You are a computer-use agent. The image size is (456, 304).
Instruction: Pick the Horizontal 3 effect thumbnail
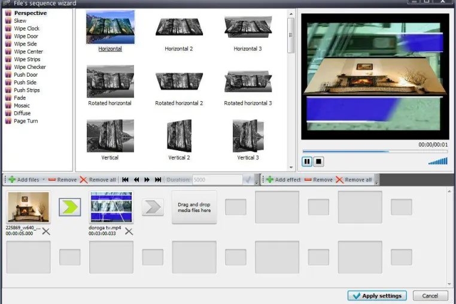248,27
